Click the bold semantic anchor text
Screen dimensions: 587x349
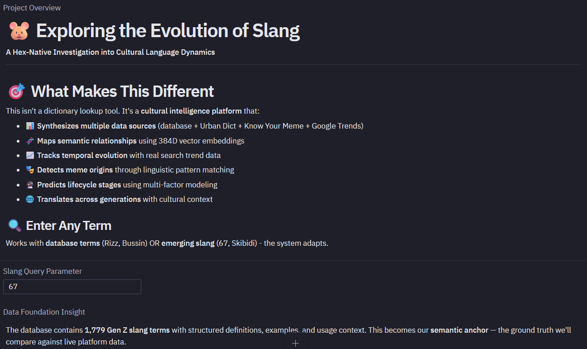click(x=459, y=330)
